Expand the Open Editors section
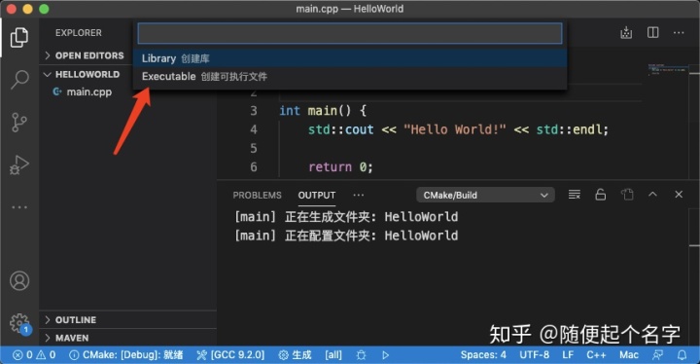This screenshot has width=700, height=364. pos(89,55)
